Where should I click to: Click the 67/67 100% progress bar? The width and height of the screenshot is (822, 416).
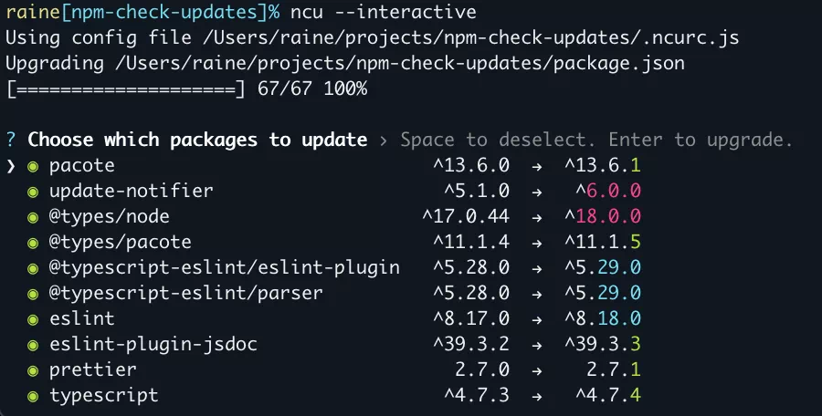pos(186,89)
